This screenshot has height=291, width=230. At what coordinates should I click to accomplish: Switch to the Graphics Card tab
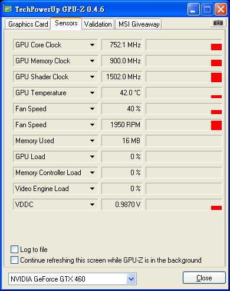(x=28, y=24)
